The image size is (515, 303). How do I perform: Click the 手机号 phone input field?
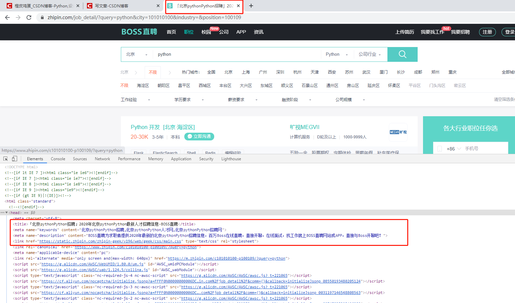click(x=485, y=149)
